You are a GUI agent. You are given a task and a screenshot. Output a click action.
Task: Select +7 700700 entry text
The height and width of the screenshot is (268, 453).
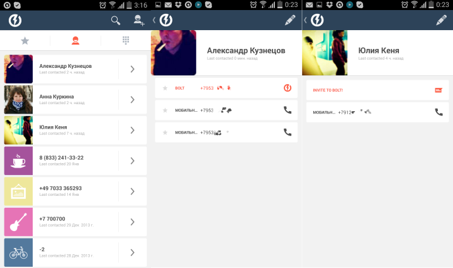(x=52, y=218)
